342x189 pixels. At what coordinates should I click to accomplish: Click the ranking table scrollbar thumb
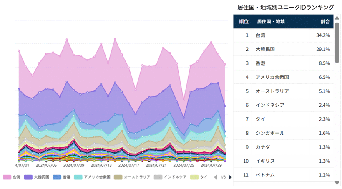[337, 43]
